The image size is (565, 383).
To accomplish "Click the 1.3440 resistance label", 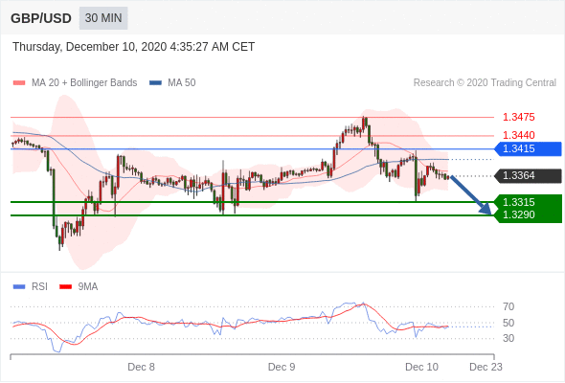I will 518,135.
